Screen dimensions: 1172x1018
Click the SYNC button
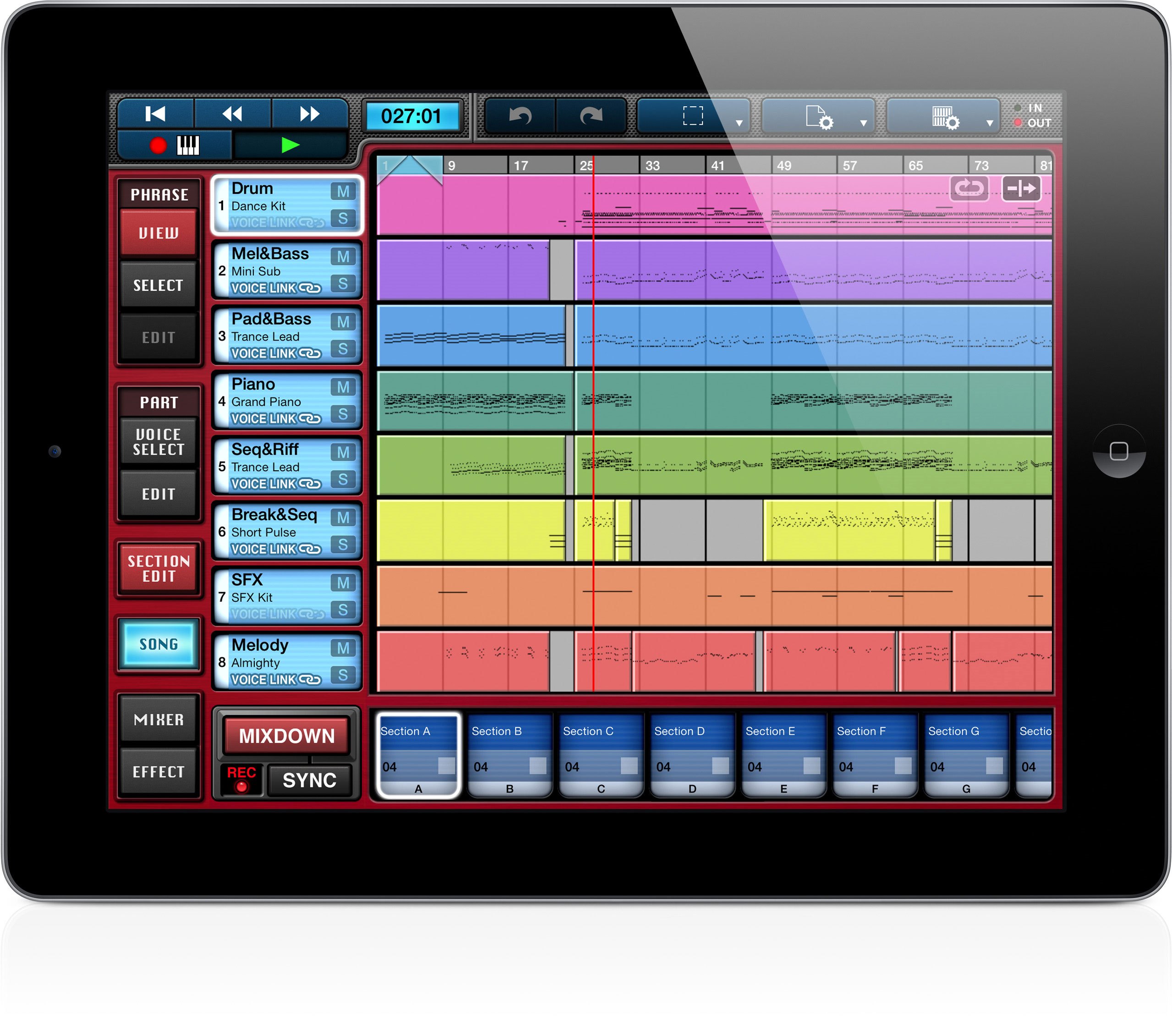tap(309, 780)
